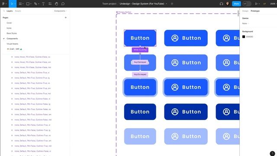This screenshot has width=277, height=156.
Task: Select layer 'none, Default, Pill=False, Outline=True, md'
Action: [33, 146]
